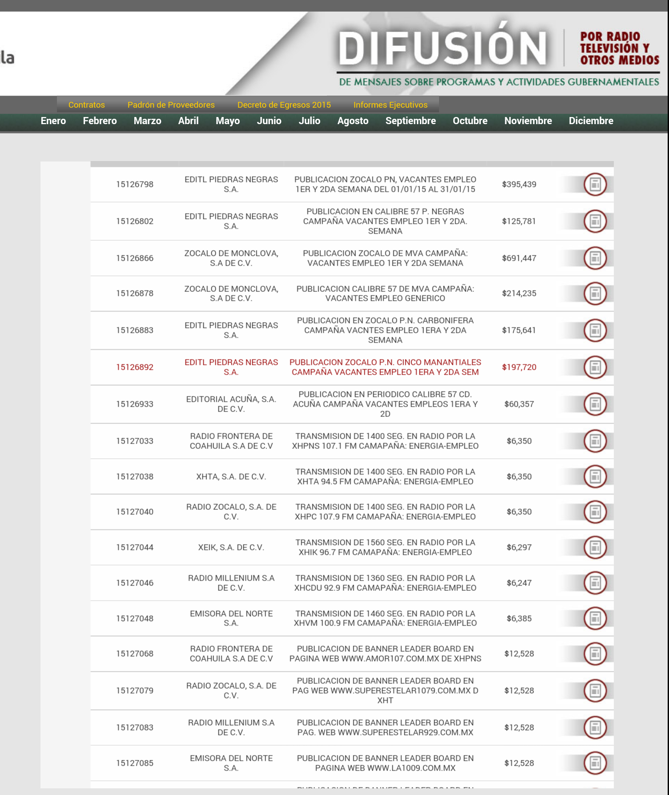Click amount $6,385
The height and width of the screenshot is (795, 669).
pyautogui.click(x=519, y=618)
